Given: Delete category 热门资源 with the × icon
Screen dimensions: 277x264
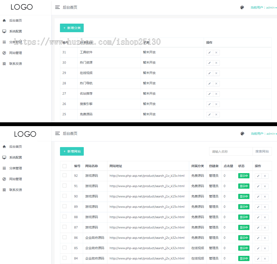Looking at the screenshot, I should tap(216, 63).
